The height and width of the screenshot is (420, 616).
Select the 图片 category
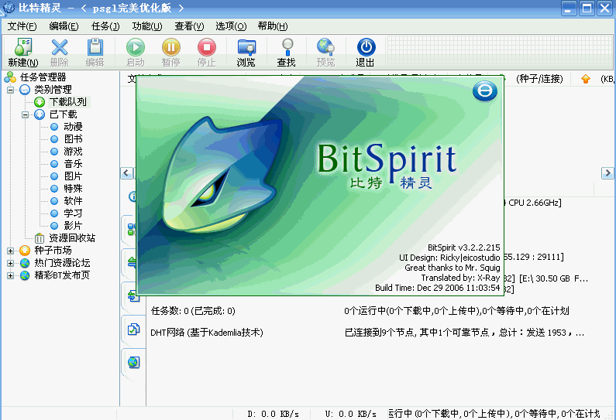(73, 176)
